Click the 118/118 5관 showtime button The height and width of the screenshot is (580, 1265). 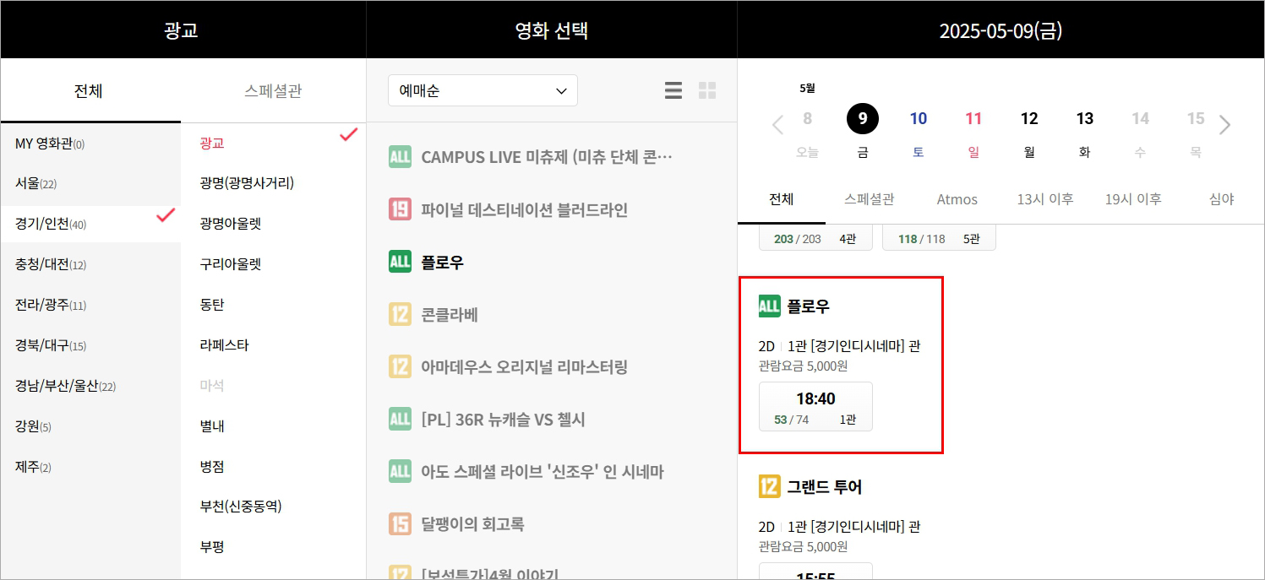point(939,238)
